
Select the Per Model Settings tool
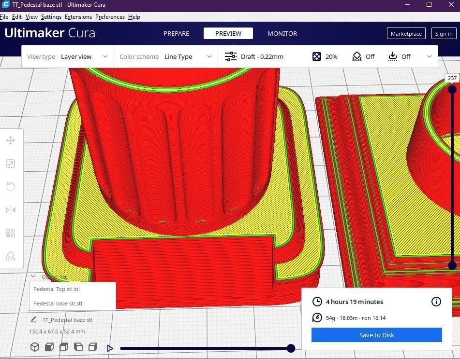[11, 233]
